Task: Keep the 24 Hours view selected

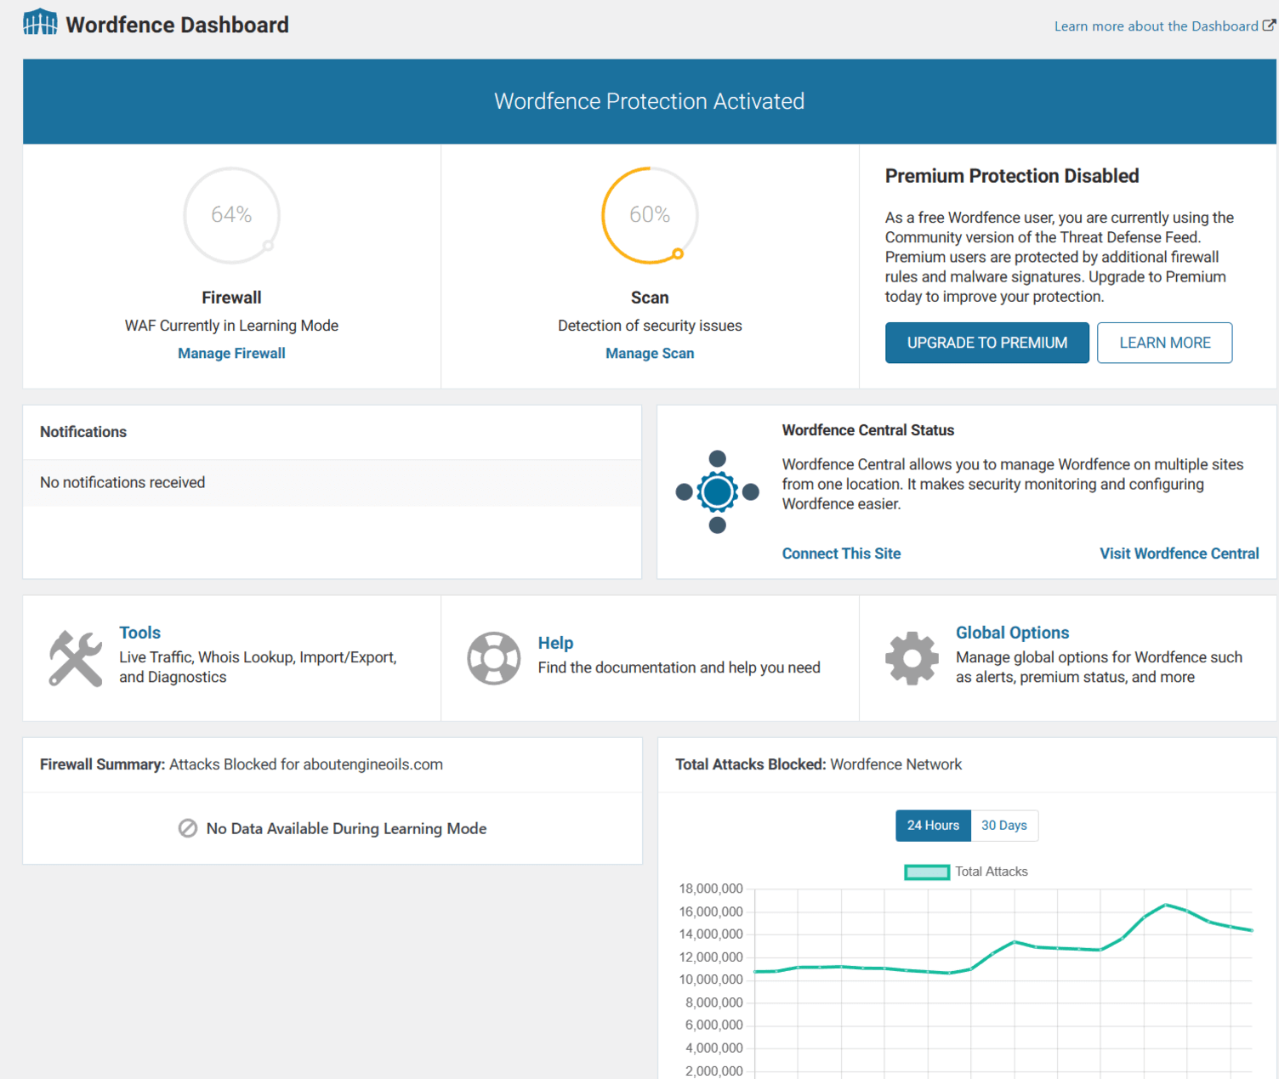Action: coord(933,825)
